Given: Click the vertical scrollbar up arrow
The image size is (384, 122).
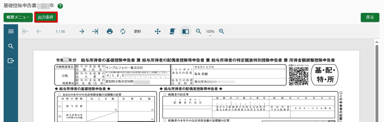Looking at the screenshot, I should point(377,42).
